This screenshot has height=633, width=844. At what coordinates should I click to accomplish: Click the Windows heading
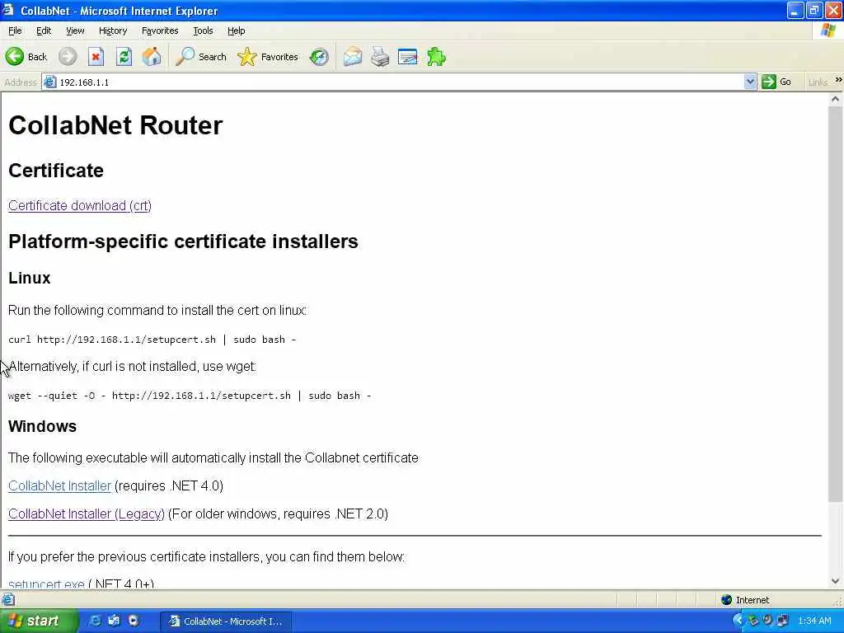42,426
